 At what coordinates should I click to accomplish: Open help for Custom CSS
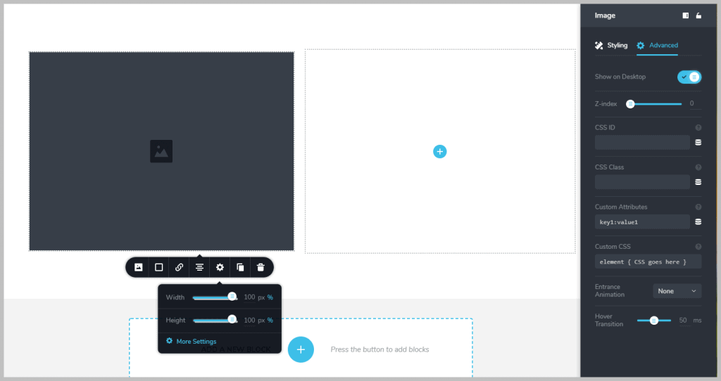698,247
